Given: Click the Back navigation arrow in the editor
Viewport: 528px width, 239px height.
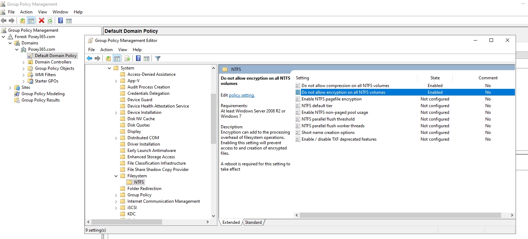Looking at the screenshot, I should tap(89, 58).
